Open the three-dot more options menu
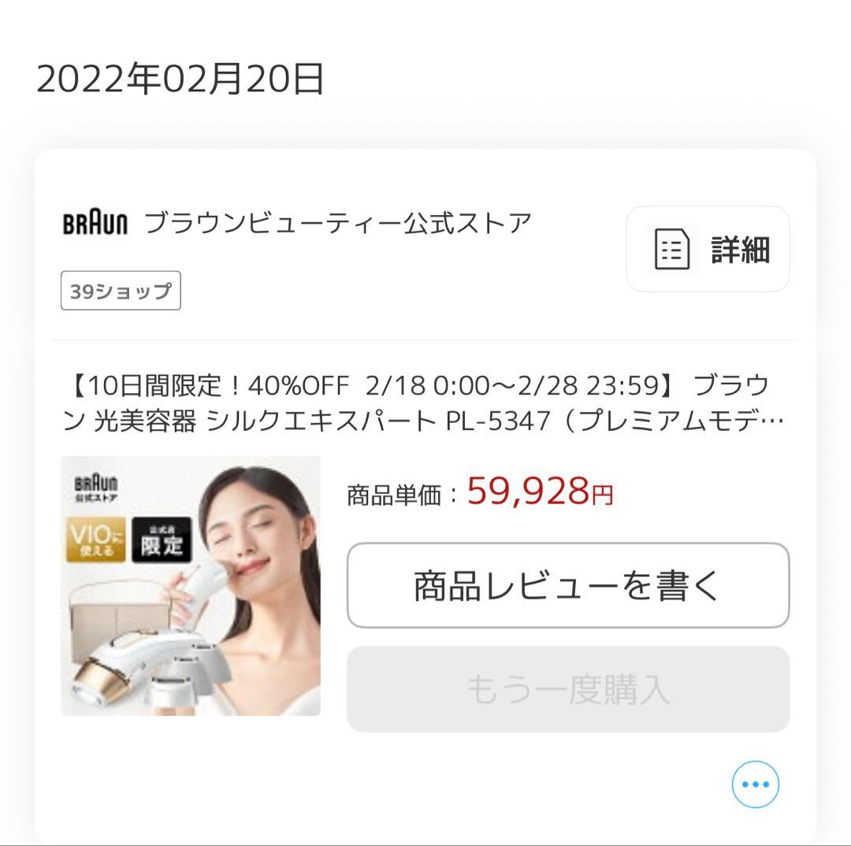This screenshot has width=851, height=846. pyautogui.click(x=755, y=784)
